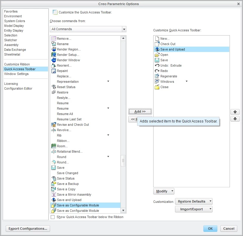This screenshot has width=243, height=236.
Task: Open the Favorites options category
Action: click(x=11, y=11)
